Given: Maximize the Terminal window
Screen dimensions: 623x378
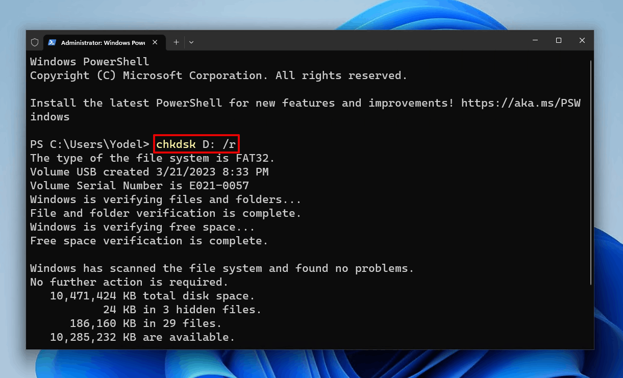Looking at the screenshot, I should (559, 40).
